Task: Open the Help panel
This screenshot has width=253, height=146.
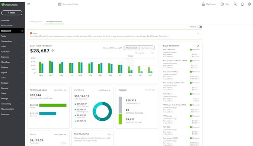Action: pos(225,4)
